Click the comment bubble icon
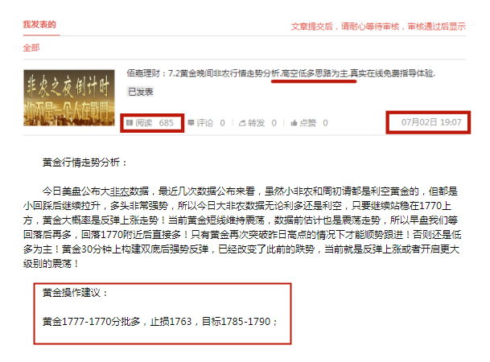Screen dimensions: 490x362 click(191, 123)
